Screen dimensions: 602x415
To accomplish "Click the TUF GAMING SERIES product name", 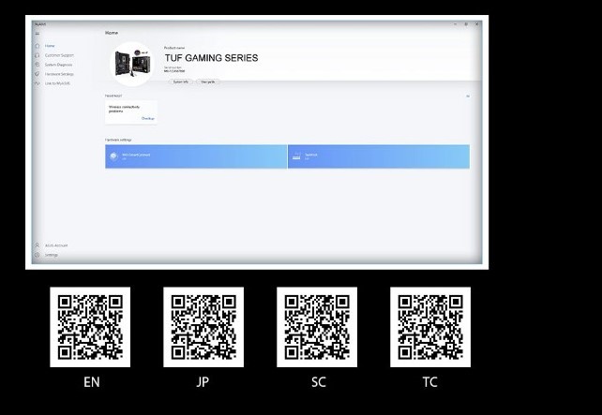I will [212, 58].
